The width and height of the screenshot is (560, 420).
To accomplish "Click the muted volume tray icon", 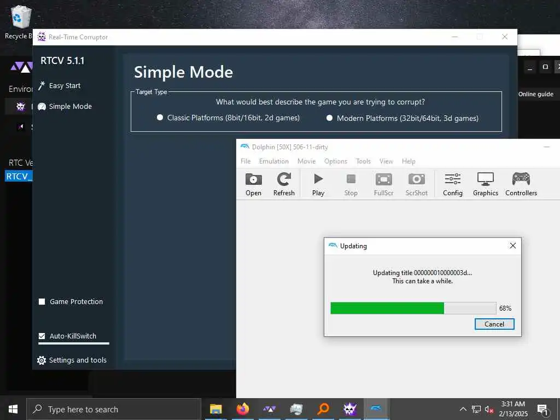I will click(489, 409).
